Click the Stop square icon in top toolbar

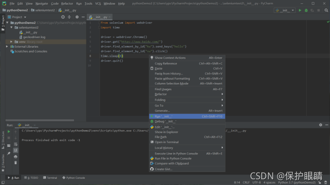click(x=319, y=10)
